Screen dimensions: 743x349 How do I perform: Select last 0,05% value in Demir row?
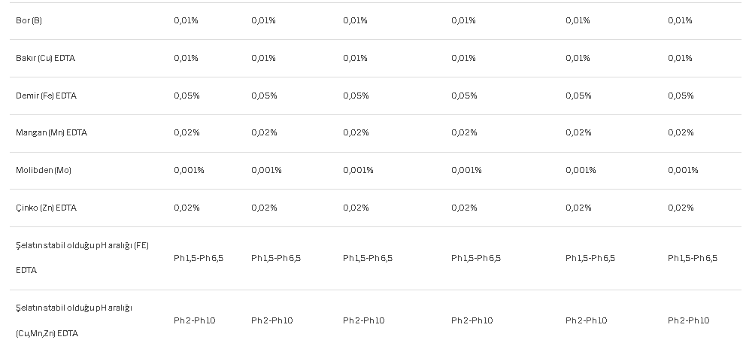[681, 96]
